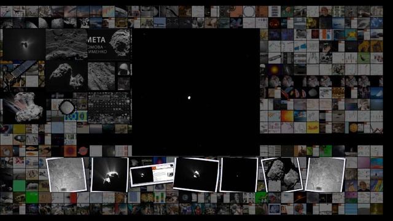The image size is (393, 221).
Task: Open the glowing orange sun thumbnail
Action: pyautogui.click(x=274, y=69)
